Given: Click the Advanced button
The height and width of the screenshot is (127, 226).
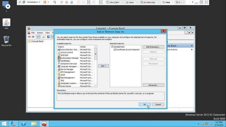Looking at the screenshot, I should (x=153, y=85).
